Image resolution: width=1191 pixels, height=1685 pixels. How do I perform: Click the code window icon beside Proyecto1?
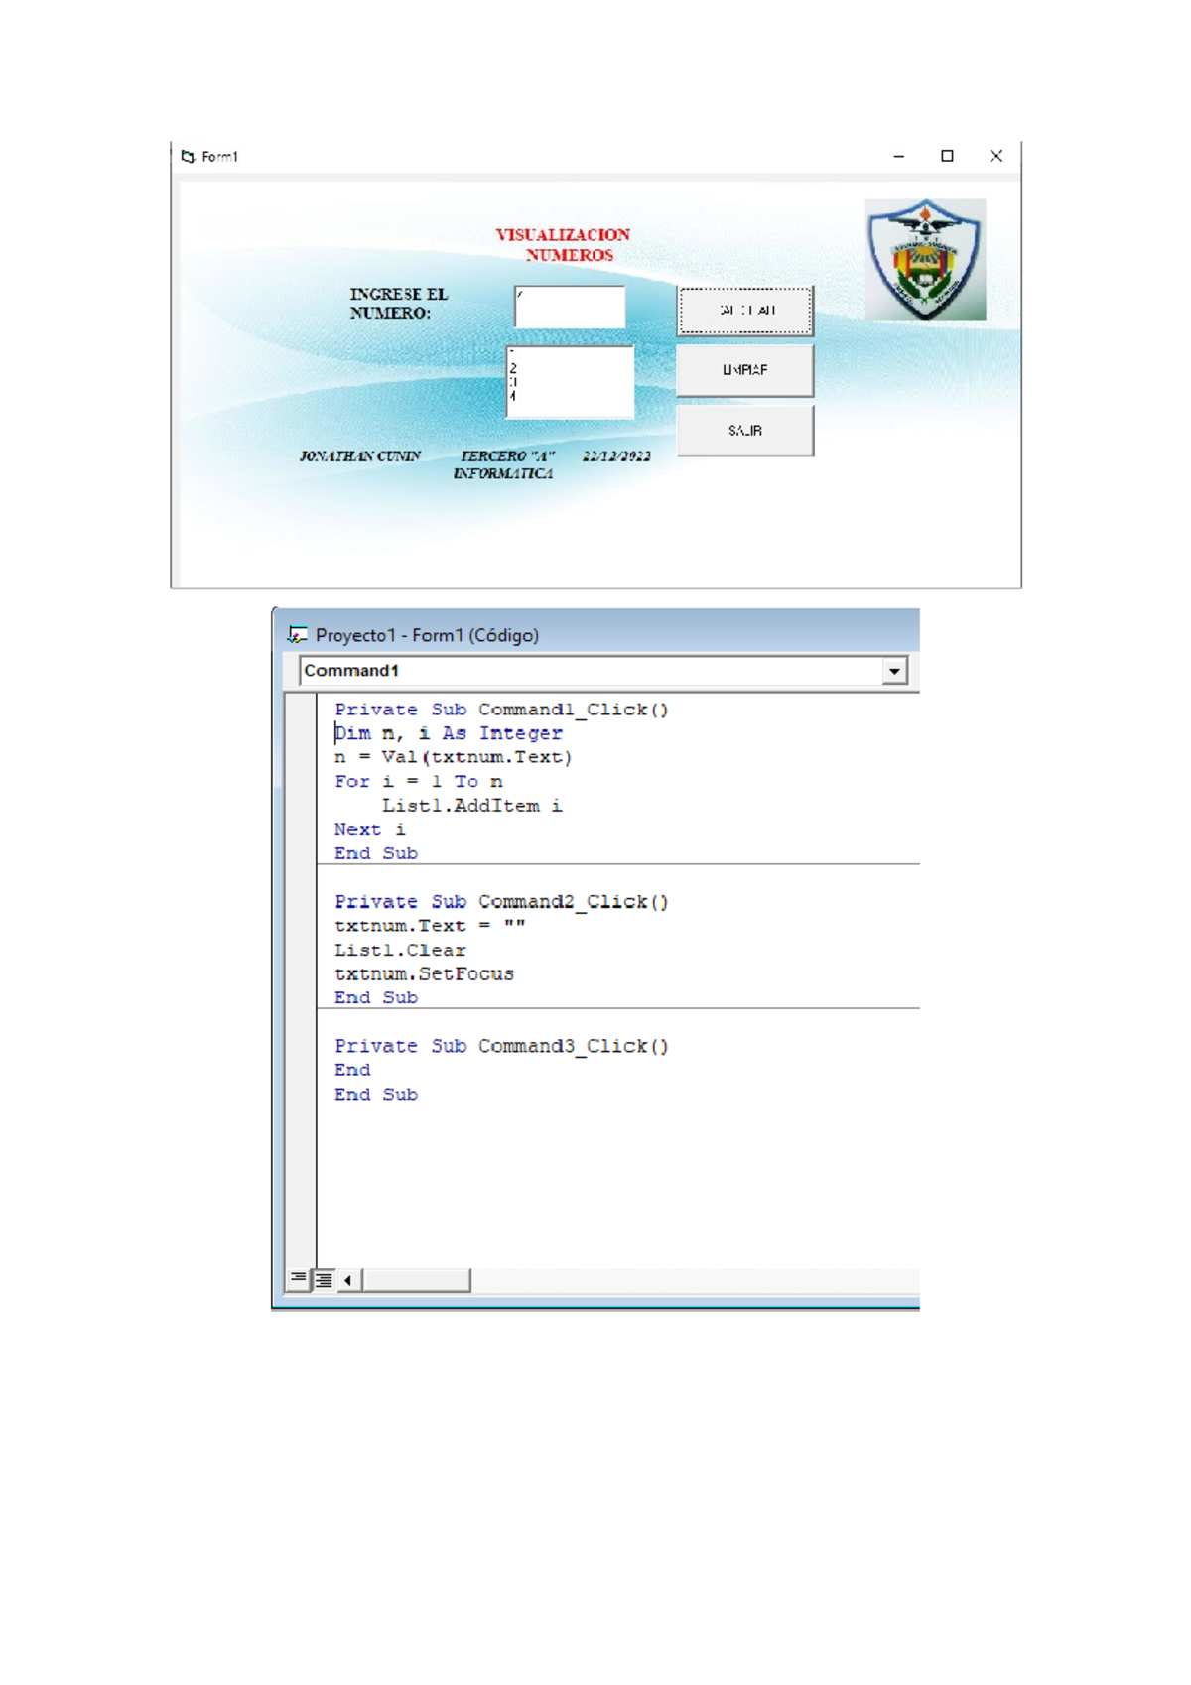tap(297, 635)
